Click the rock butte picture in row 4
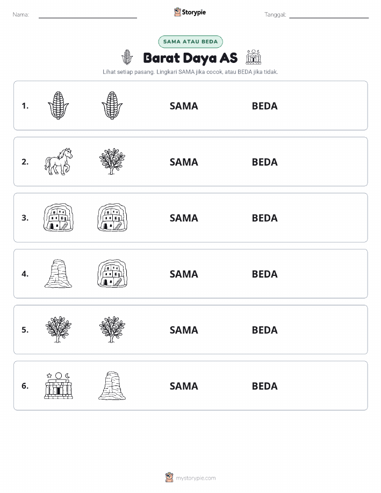 coord(58,274)
